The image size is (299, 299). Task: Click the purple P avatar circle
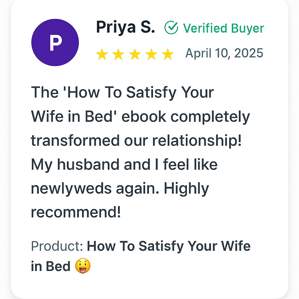(55, 43)
